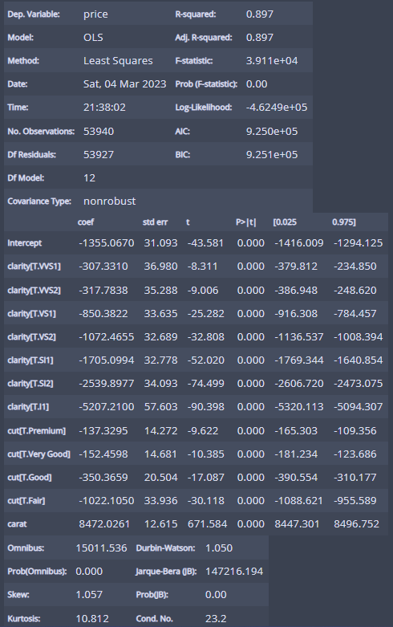Select the 'cut[T.Good]' row label

coord(30,477)
